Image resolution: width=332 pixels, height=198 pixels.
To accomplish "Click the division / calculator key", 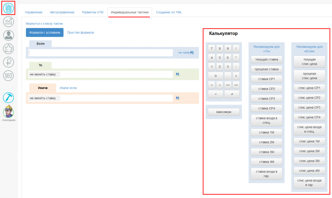I will [236, 48].
